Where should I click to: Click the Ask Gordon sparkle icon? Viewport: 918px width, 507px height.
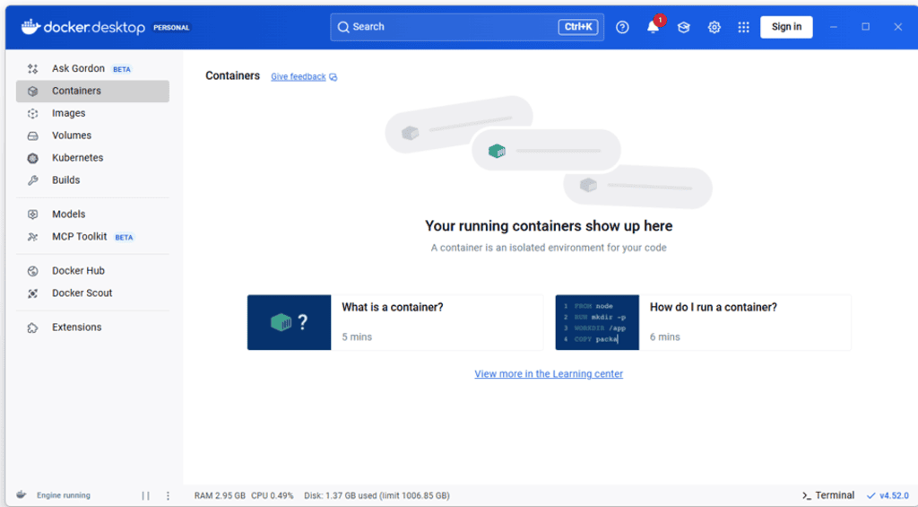pos(33,68)
